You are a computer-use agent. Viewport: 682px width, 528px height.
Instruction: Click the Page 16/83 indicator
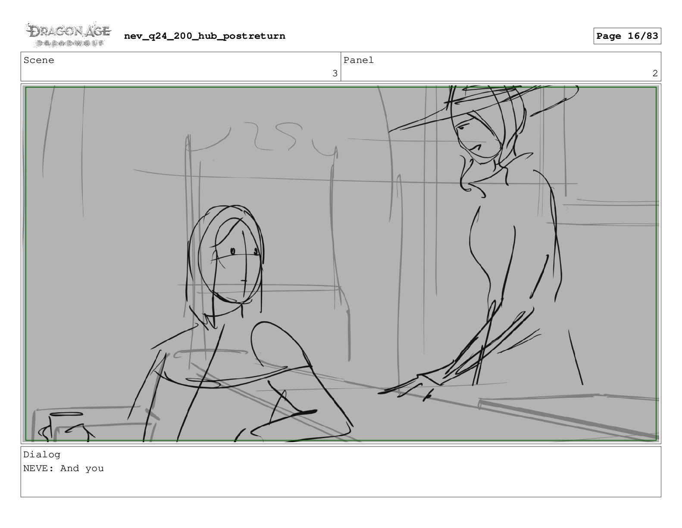(627, 36)
